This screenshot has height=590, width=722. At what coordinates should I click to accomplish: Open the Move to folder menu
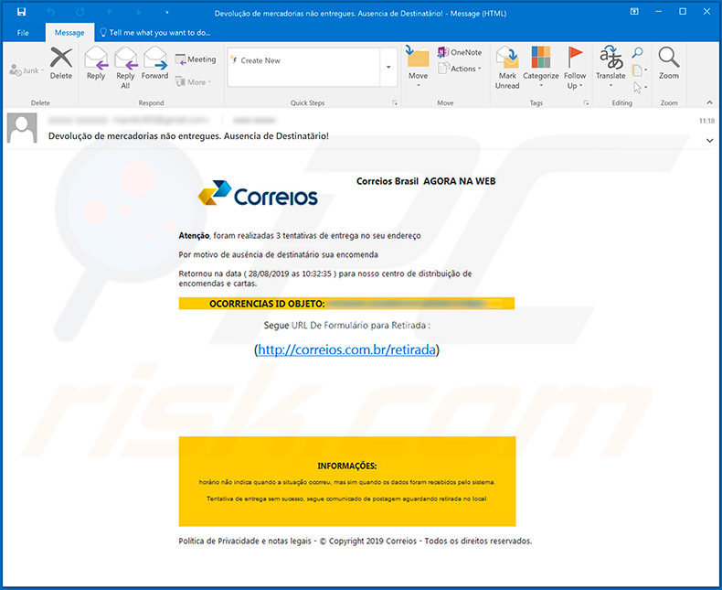point(418,68)
